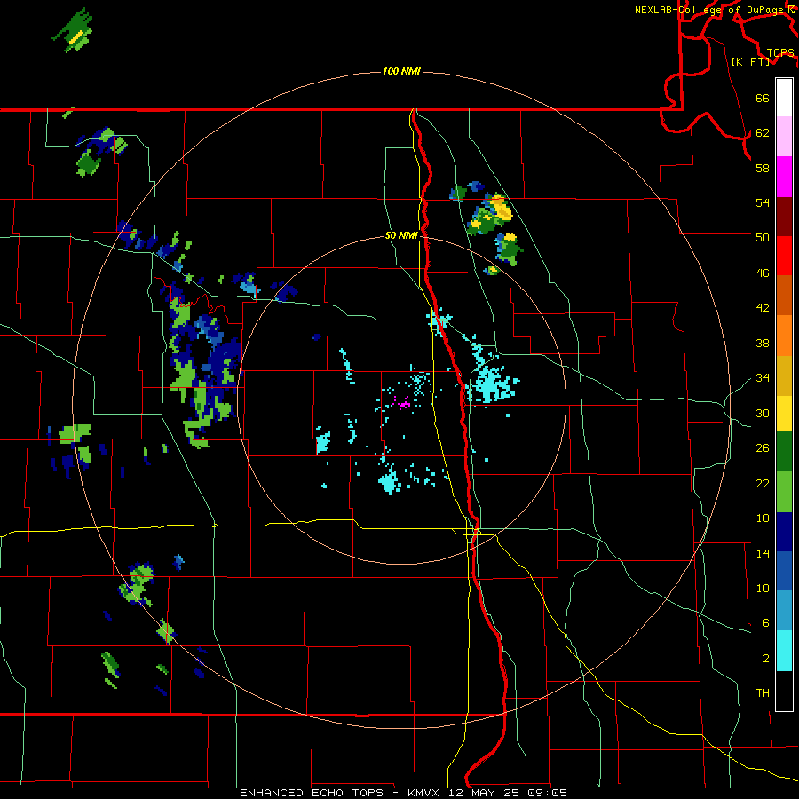Click the black TH legend swatch

tap(784, 691)
